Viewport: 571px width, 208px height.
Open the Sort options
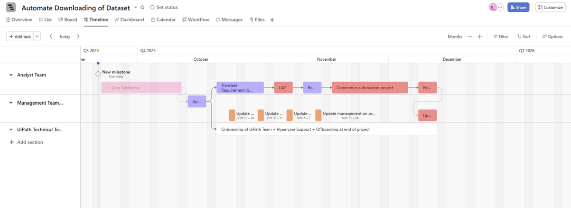pos(524,37)
